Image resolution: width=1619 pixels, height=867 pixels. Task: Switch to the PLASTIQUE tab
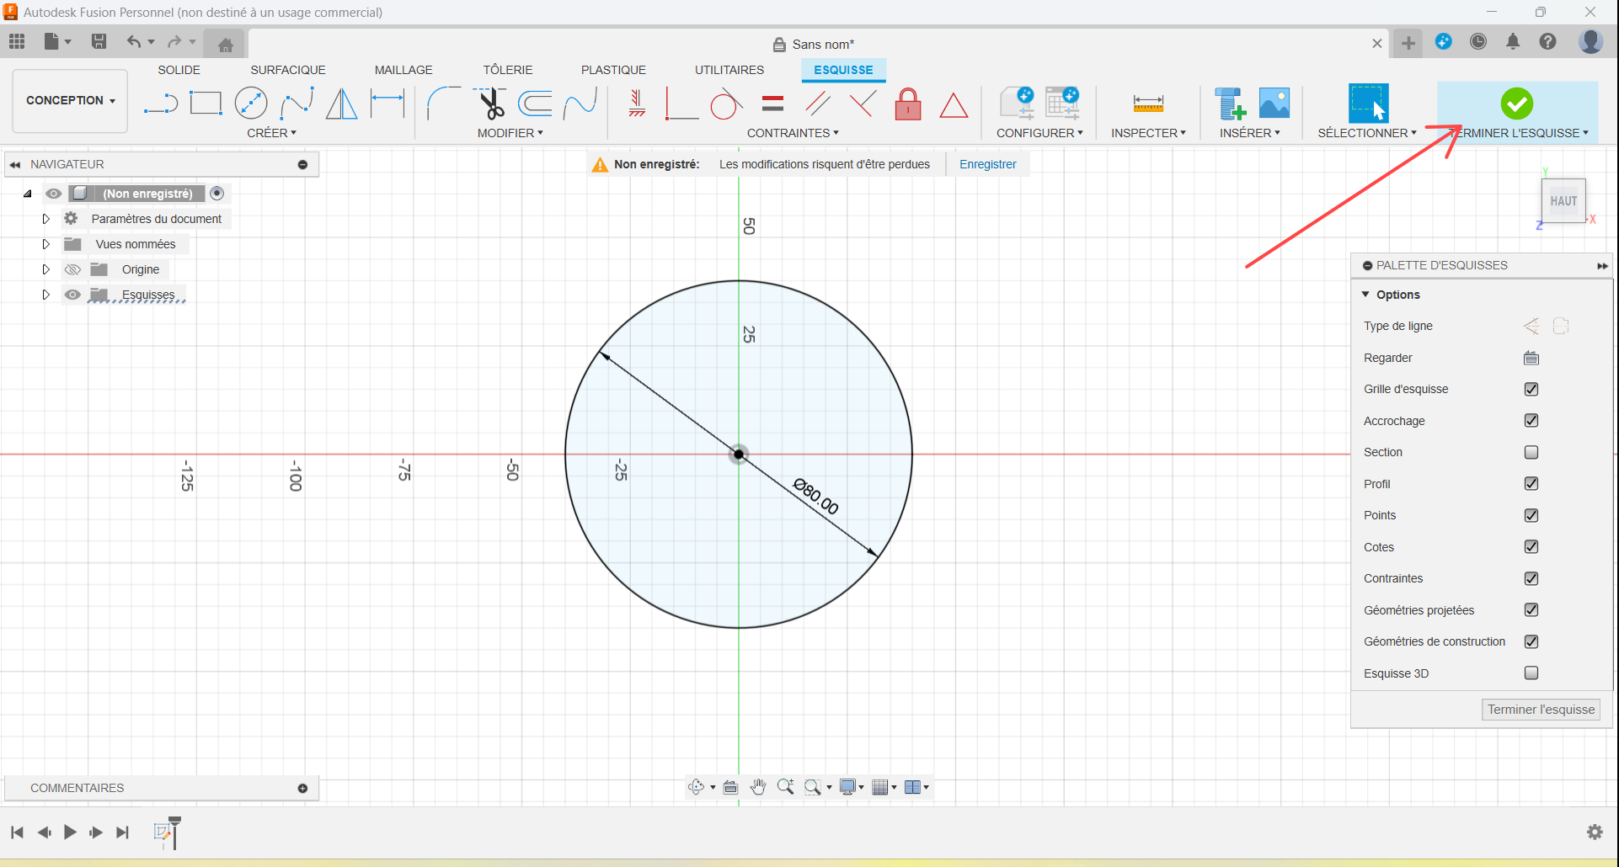pos(613,70)
